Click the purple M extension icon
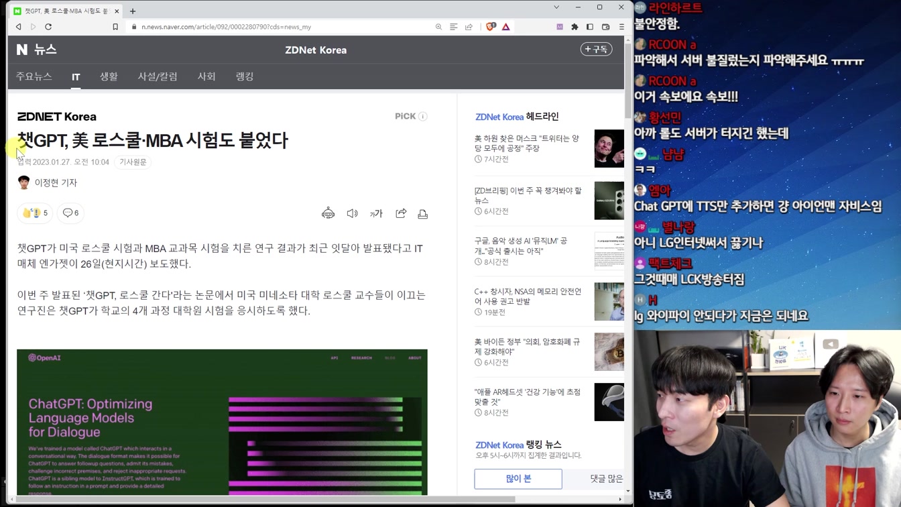The image size is (901, 507). pos(560,27)
